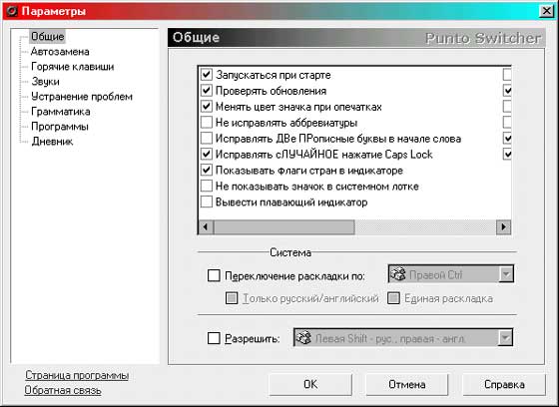Click keyboard icon in Левая Shift combo box
This screenshot has width=559, height=407.
pos(303,338)
